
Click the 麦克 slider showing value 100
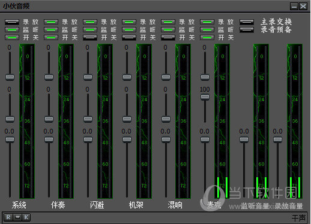coord(205,97)
